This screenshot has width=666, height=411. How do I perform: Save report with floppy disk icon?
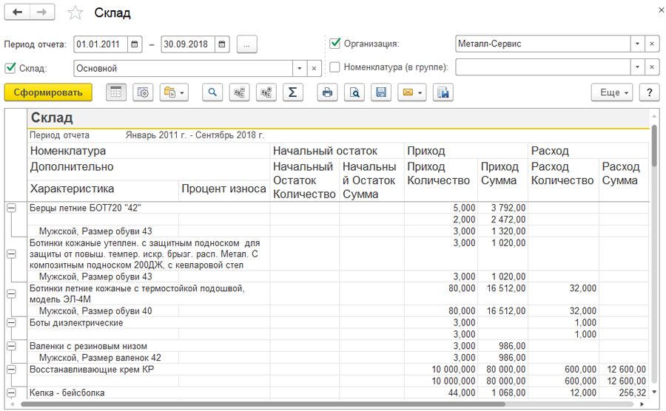pyautogui.click(x=381, y=92)
